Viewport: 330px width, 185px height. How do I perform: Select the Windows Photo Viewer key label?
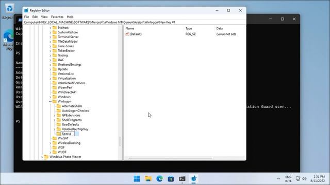[x=65, y=157]
